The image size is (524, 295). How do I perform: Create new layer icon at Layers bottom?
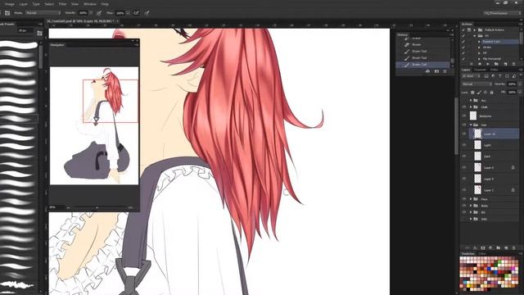click(x=506, y=247)
